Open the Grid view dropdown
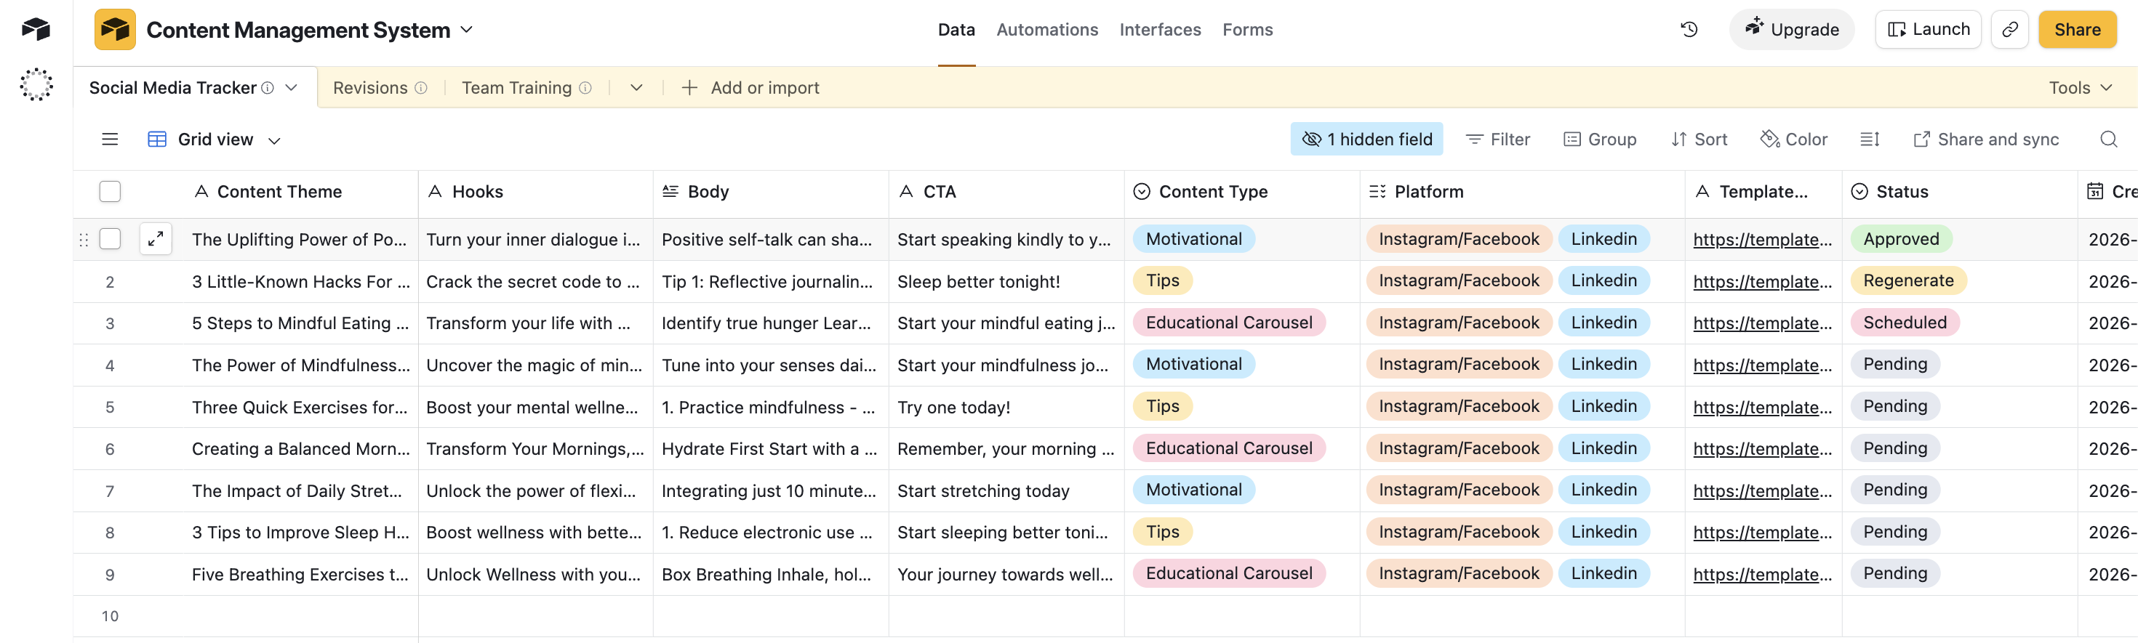Screen dimensions: 2138x643 click(214, 139)
